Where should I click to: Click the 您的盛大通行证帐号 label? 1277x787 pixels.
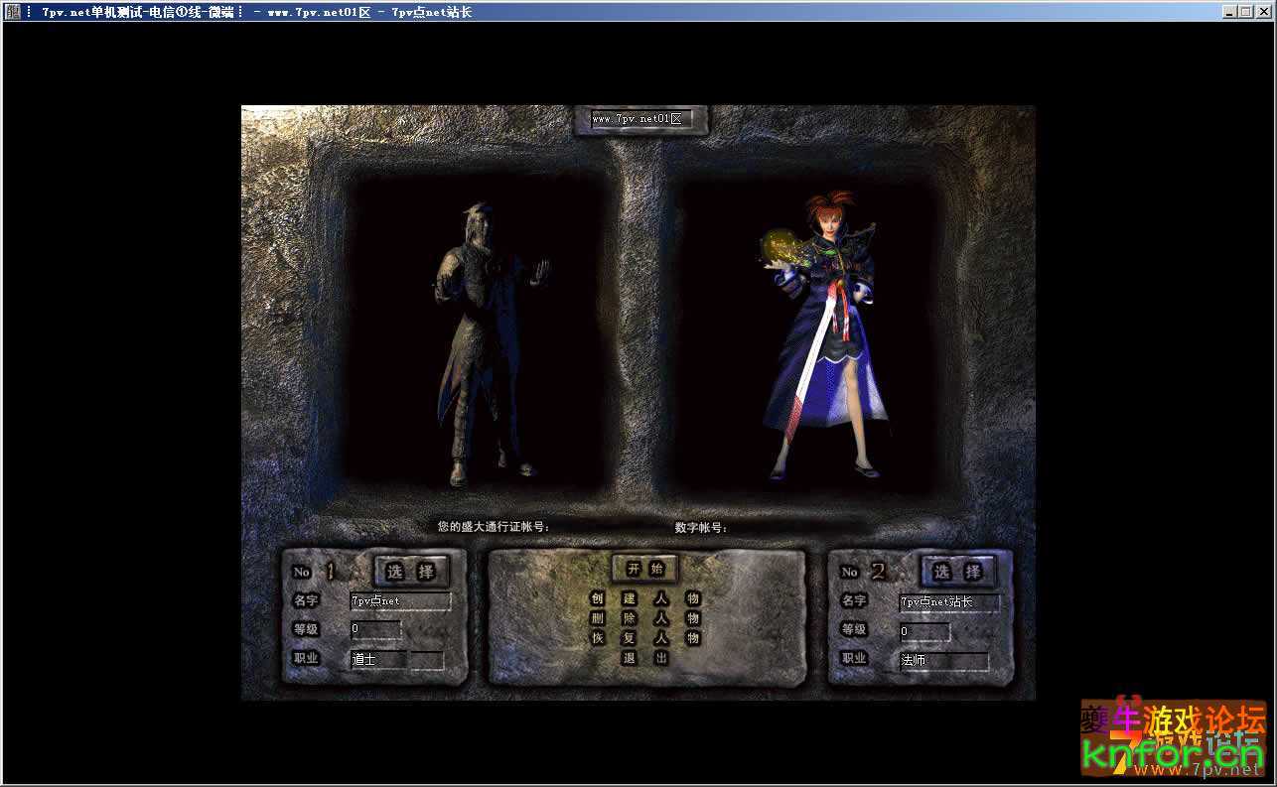[x=494, y=527]
